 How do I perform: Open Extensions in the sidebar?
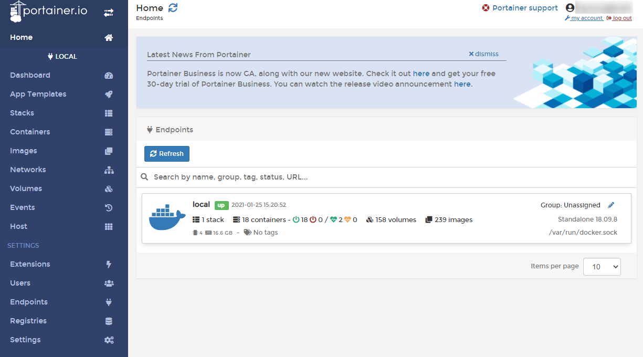coord(64,265)
